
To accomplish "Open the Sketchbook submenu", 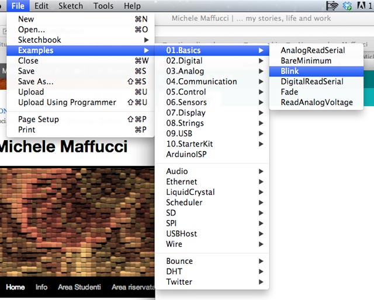I will pyautogui.click(x=40, y=40).
